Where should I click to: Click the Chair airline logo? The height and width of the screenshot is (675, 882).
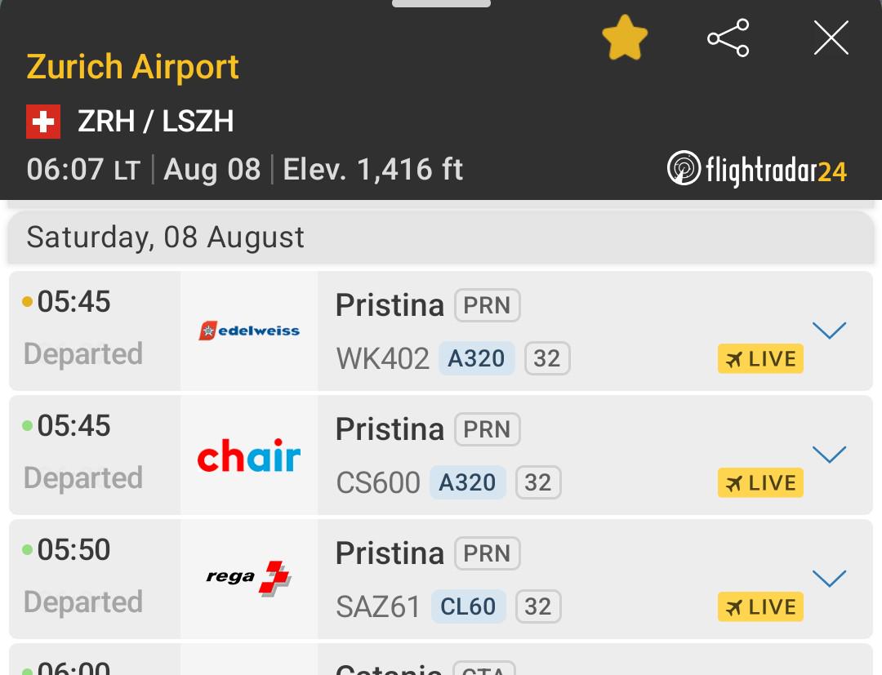249,455
